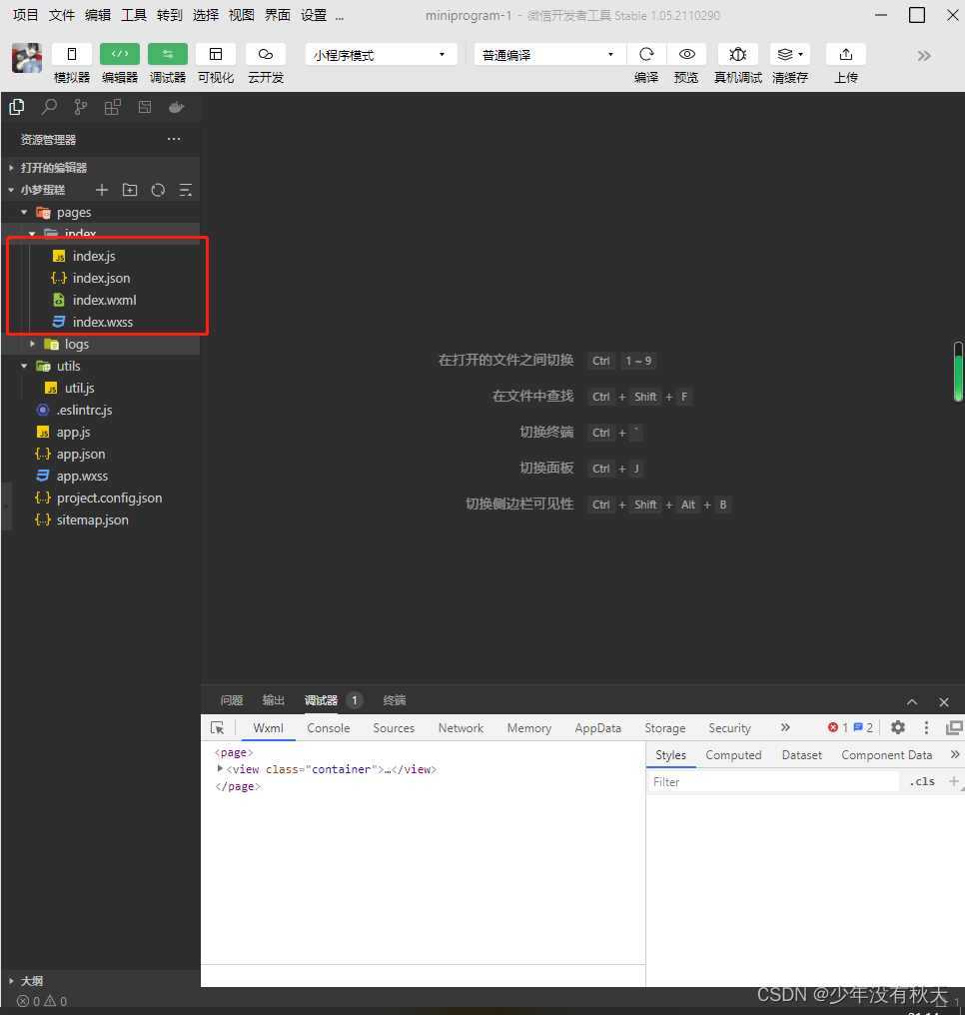Switch to the 输出 panel tab

[x=274, y=700]
